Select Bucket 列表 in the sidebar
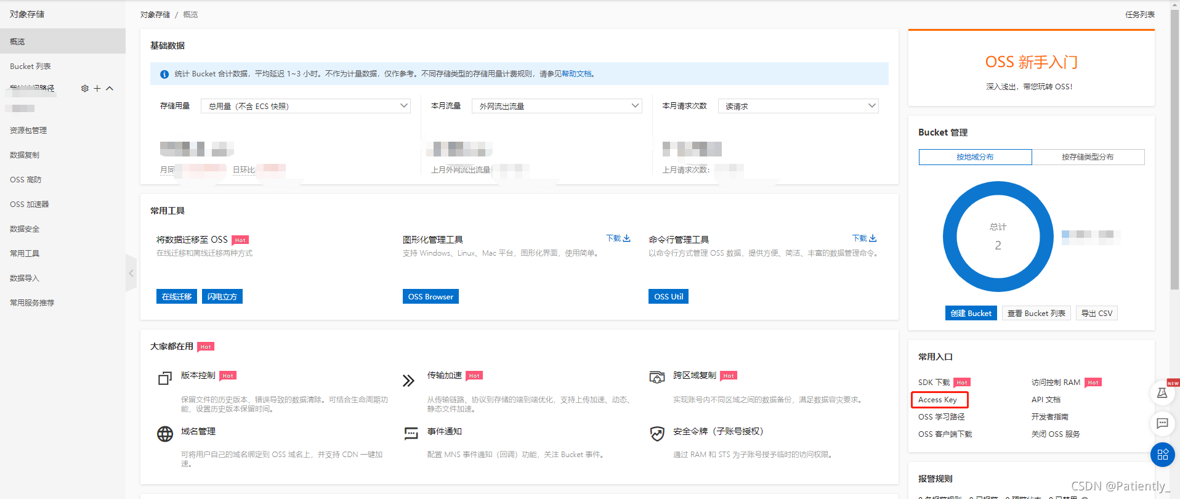1180x499 pixels. (x=63, y=66)
